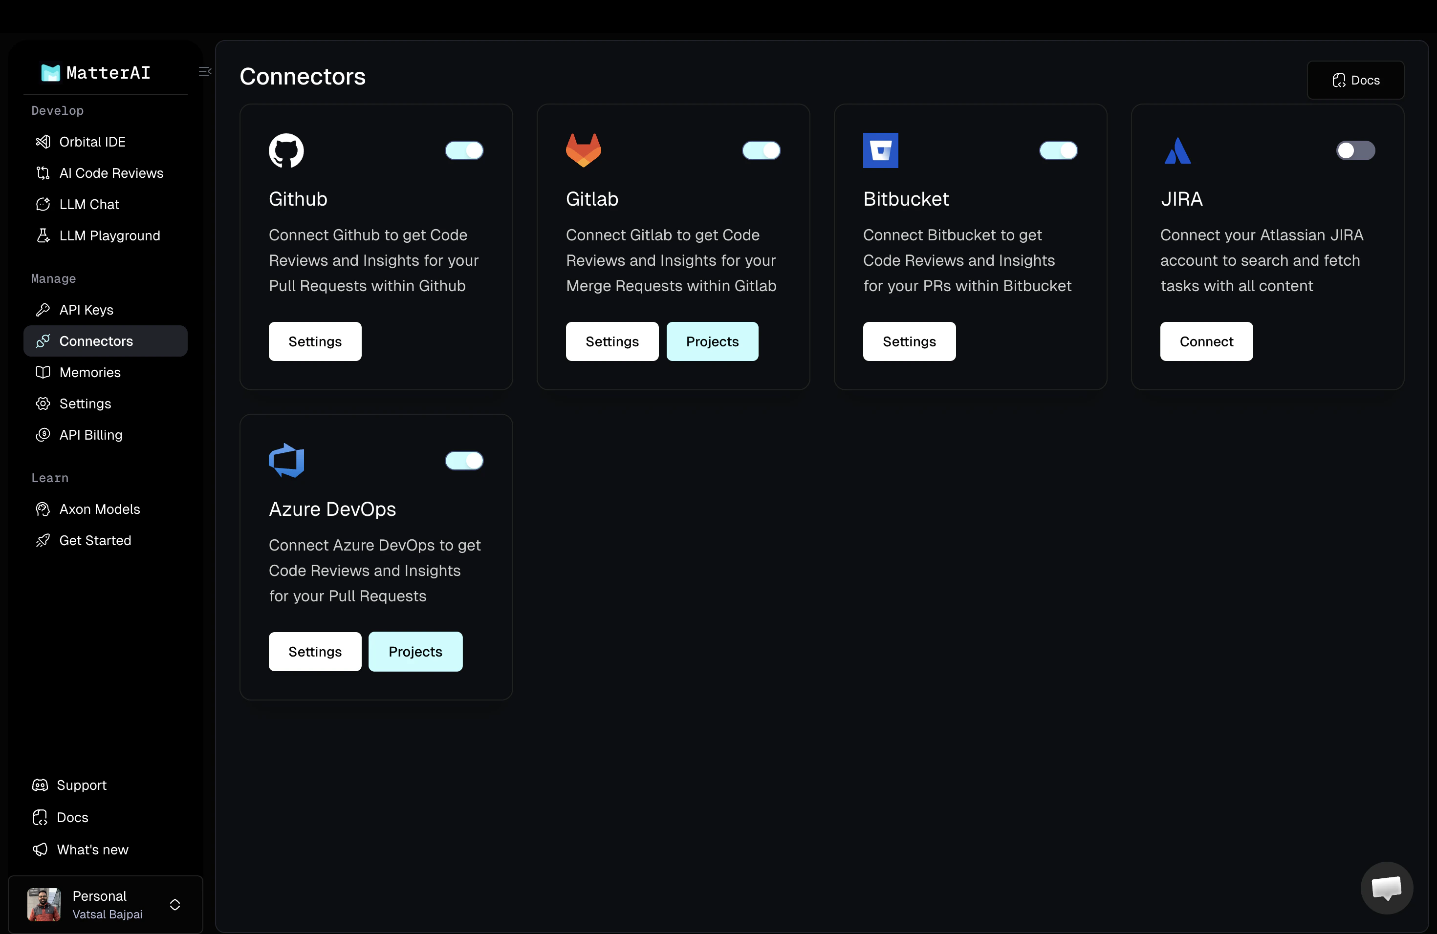The height and width of the screenshot is (934, 1437).
Task: Turn off the Gitlab connector
Action: click(762, 150)
